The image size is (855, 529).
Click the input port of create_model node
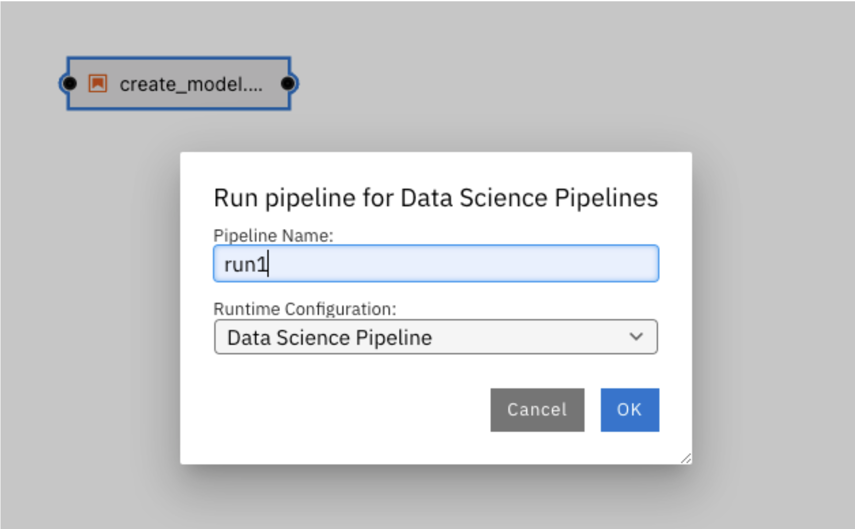point(69,84)
